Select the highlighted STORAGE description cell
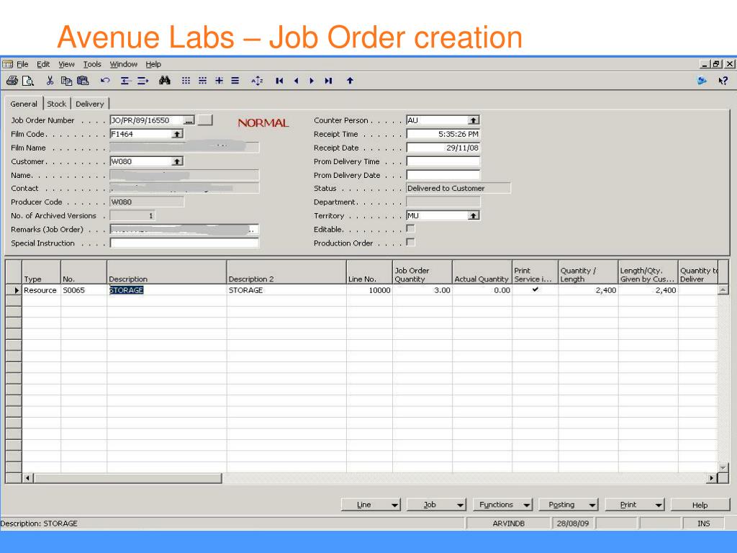 click(x=167, y=290)
